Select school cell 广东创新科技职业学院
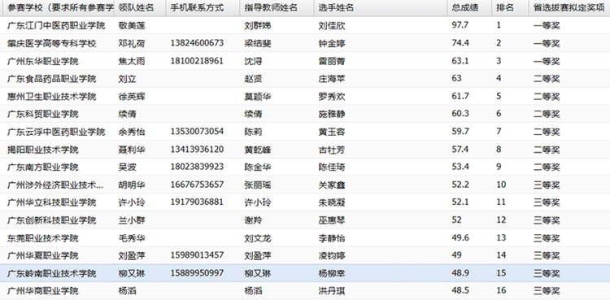610x300 pixels. tap(52, 220)
